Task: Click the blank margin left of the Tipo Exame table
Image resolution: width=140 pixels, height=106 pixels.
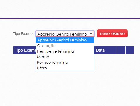Action: 6,50
